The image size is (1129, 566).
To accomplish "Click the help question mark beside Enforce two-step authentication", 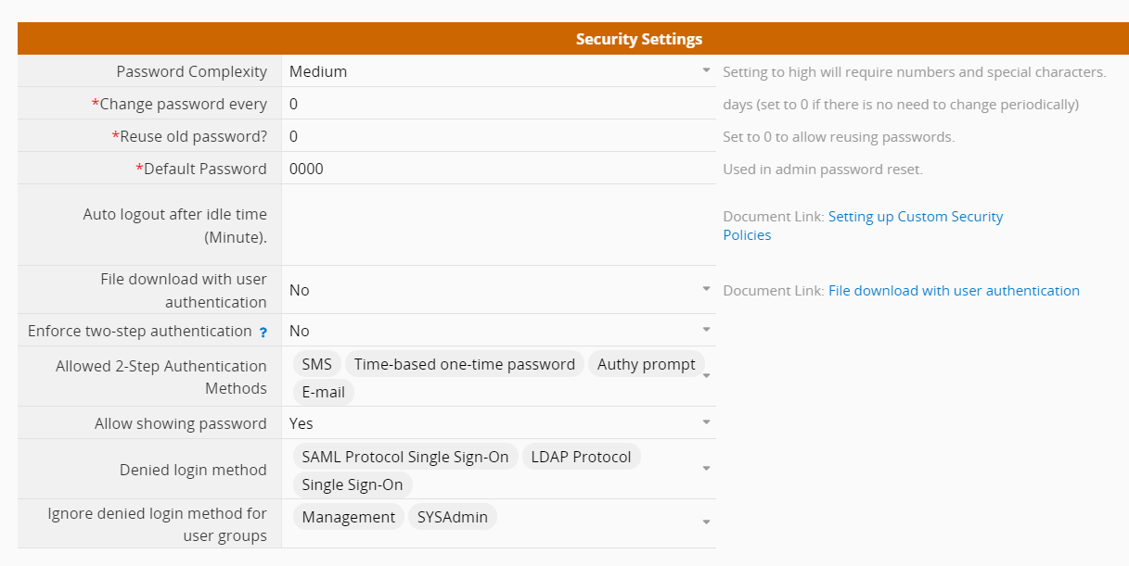I will 263,332.
